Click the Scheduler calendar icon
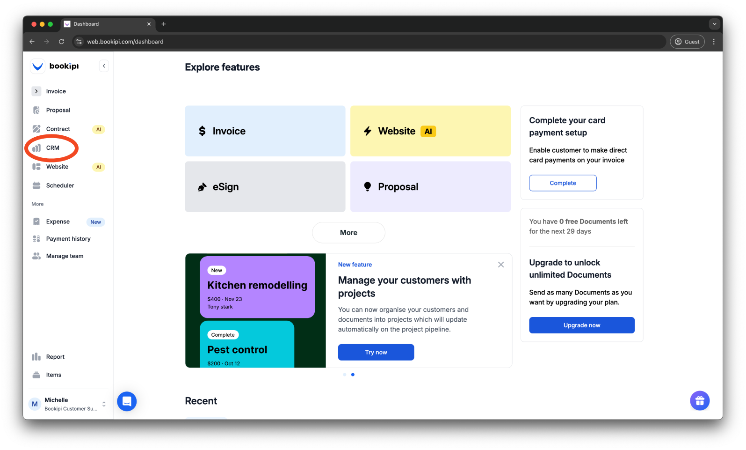Image resolution: width=746 pixels, height=450 pixels. [x=36, y=185]
